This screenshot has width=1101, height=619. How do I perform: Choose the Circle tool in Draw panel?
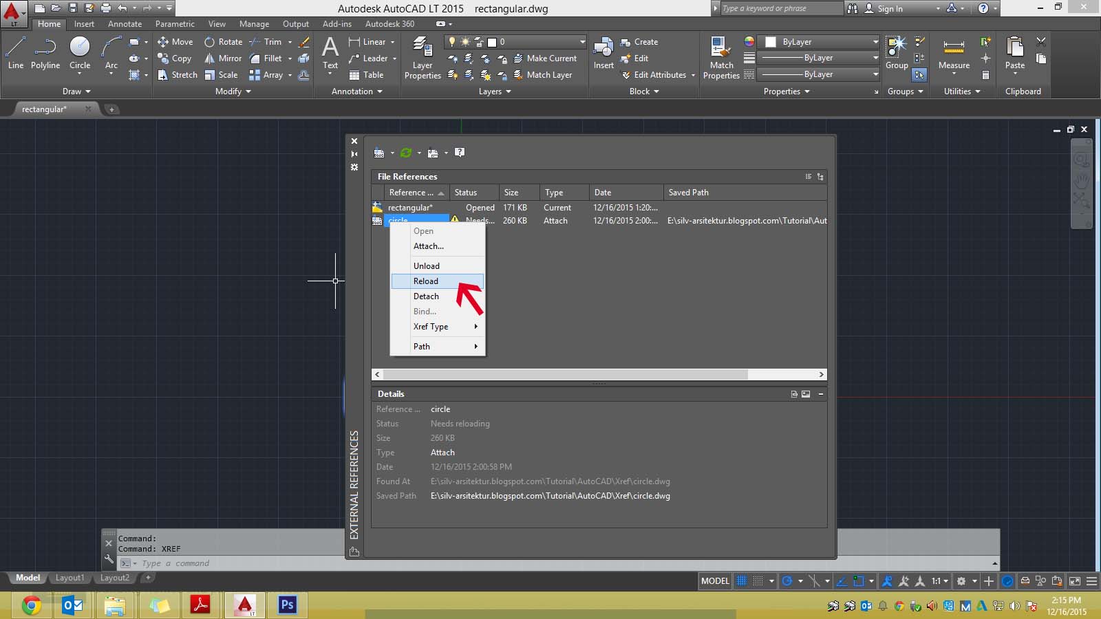(x=80, y=54)
